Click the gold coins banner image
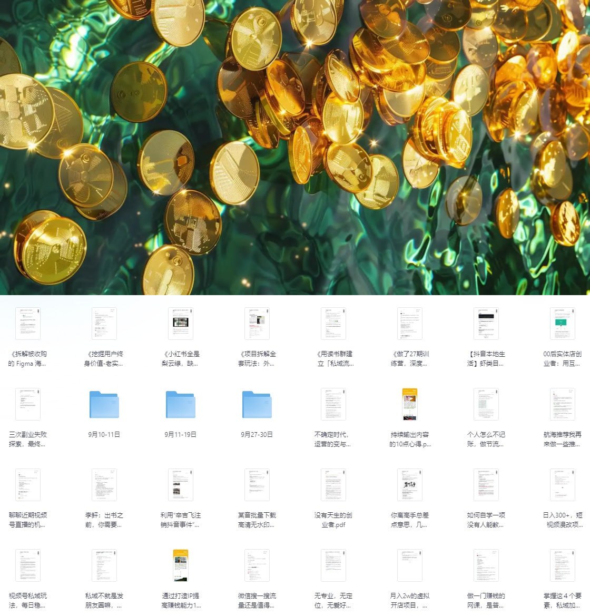The height and width of the screenshot is (615, 590). tap(295, 148)
